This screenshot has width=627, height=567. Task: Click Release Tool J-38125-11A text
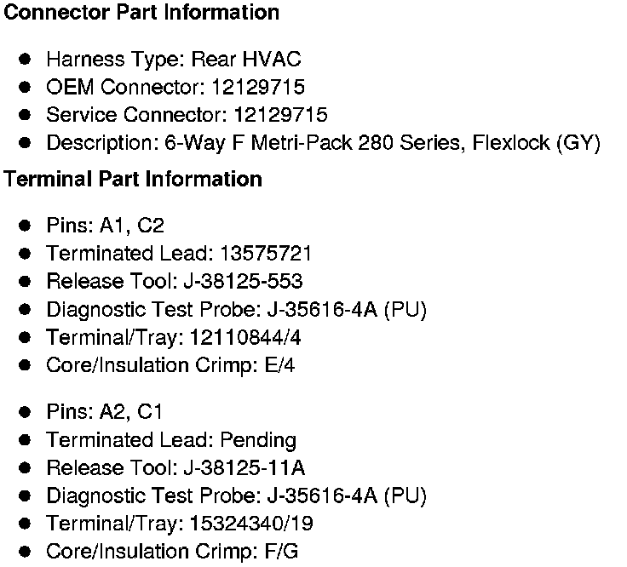pyautogui.click(x=175, y=467)
